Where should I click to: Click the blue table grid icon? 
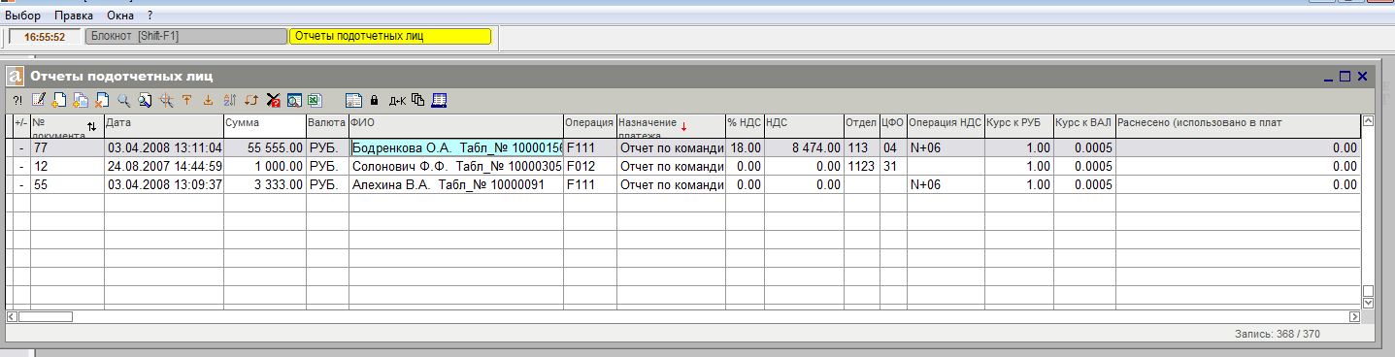[439, 99]
